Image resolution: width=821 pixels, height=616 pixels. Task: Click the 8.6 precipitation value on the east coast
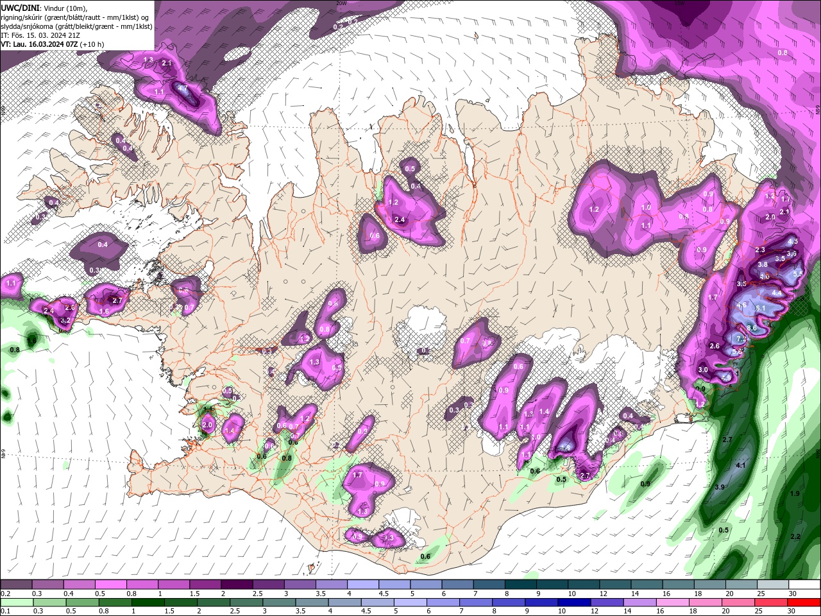752,328
